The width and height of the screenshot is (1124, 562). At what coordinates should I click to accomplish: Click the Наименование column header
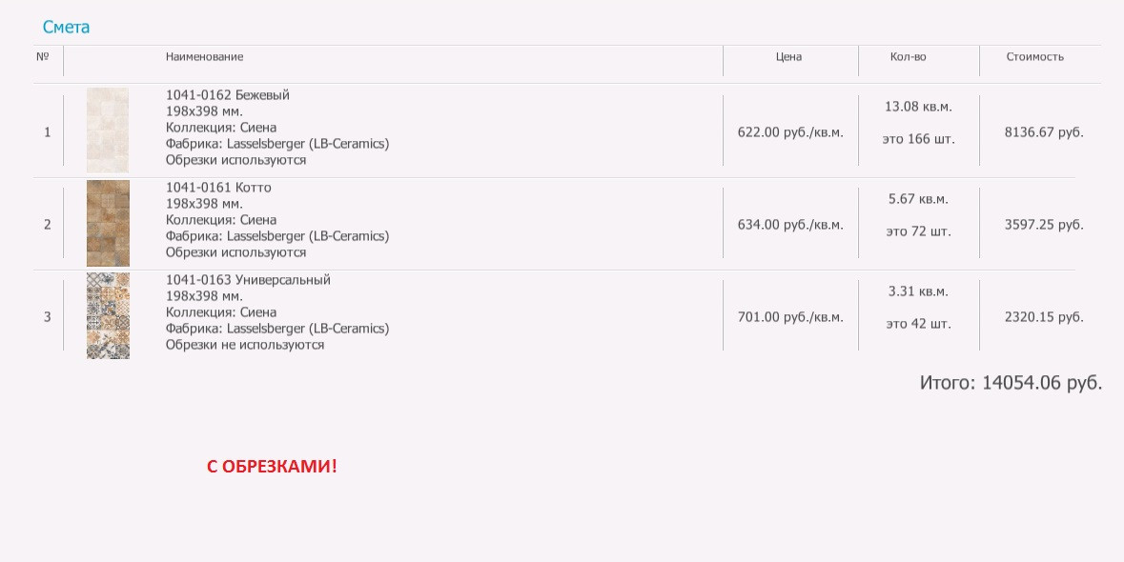pos(204,56)
